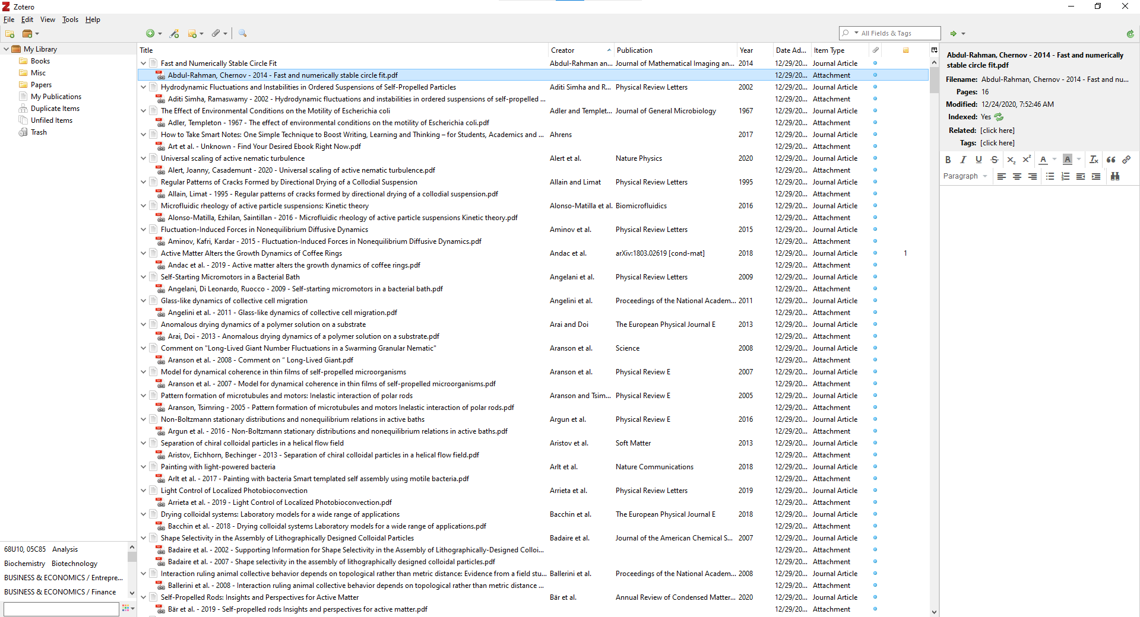Apply the text color A button
The image size is (1140, 617).
1043,160
